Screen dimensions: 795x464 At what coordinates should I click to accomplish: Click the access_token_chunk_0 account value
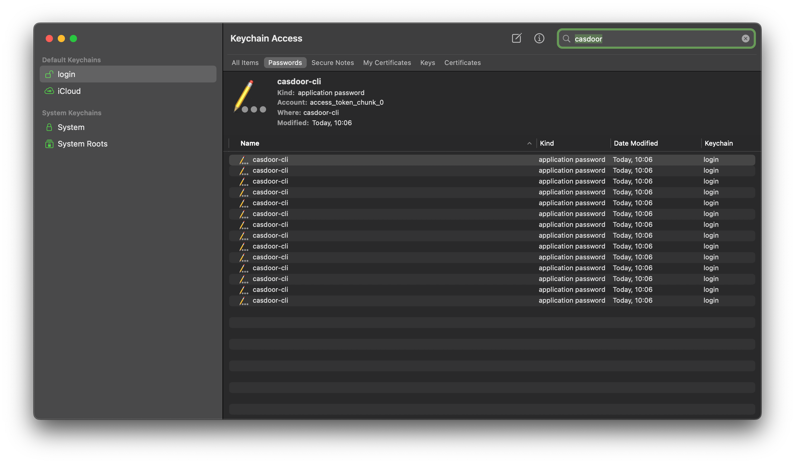pos(346,102)
